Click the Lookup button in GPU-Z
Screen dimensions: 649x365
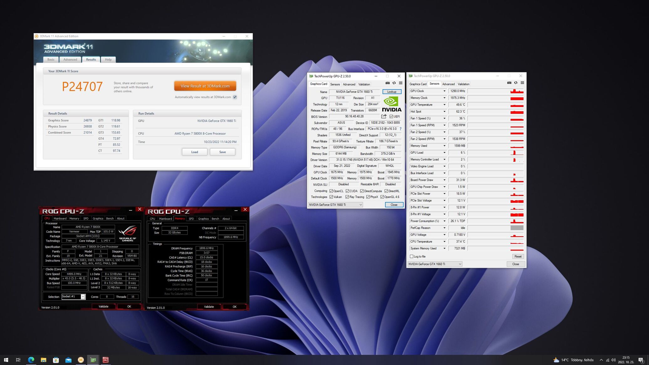click(x=391, y=92)
